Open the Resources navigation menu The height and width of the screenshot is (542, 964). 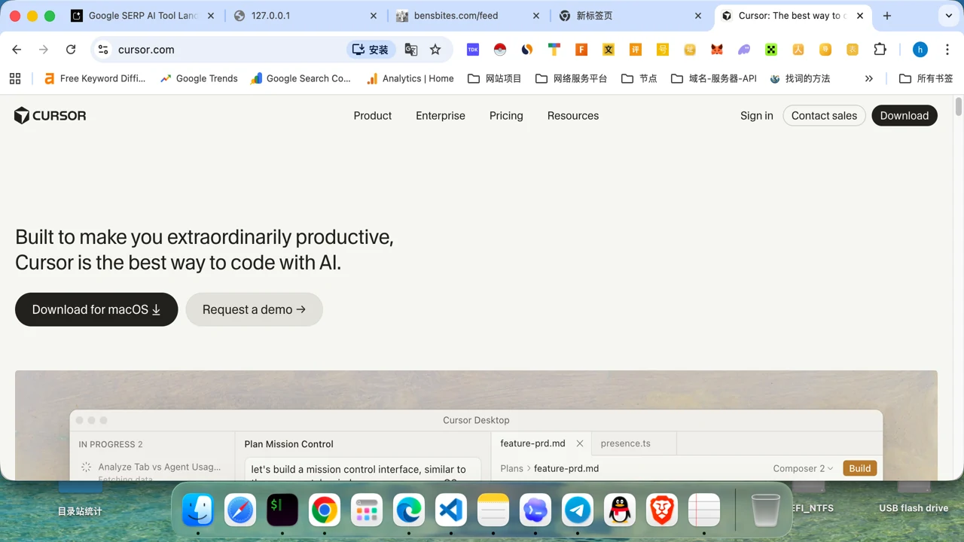click(x=573, y=116)
